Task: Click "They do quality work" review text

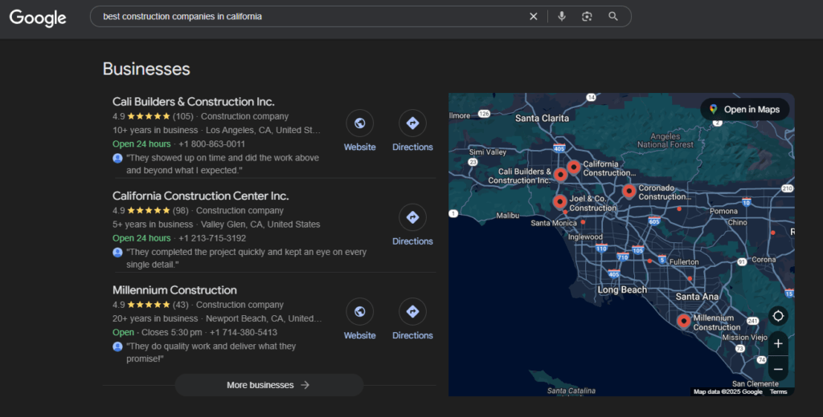Action: click(x=211, y=353)
